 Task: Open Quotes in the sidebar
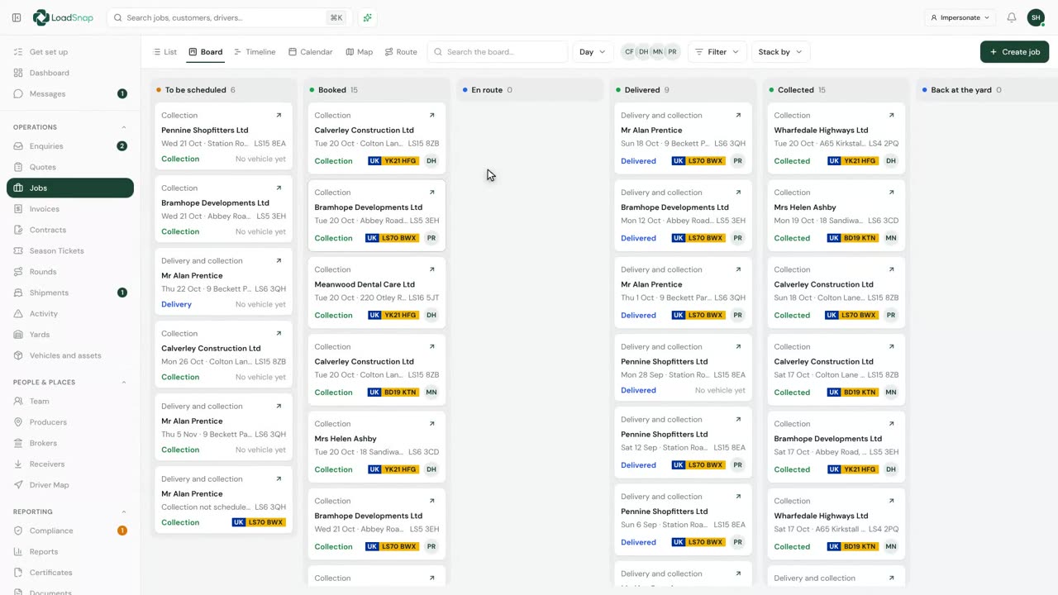tap(70, 167)
